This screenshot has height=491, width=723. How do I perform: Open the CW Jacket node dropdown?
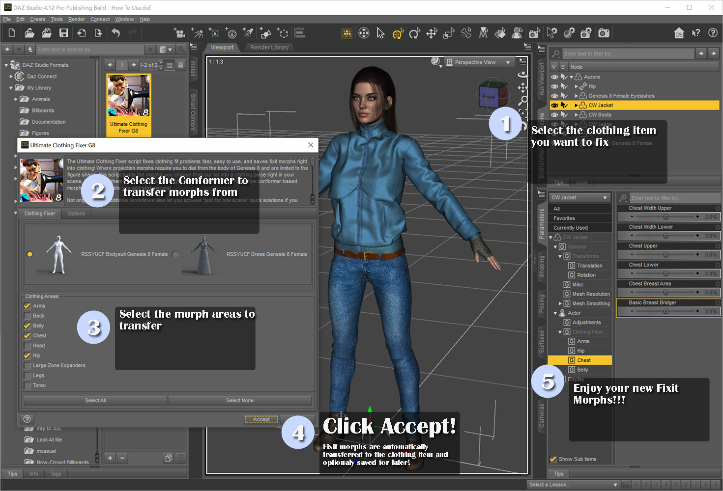coord(579,197)
